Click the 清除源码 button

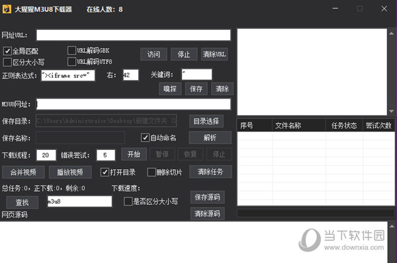[207, 213]
